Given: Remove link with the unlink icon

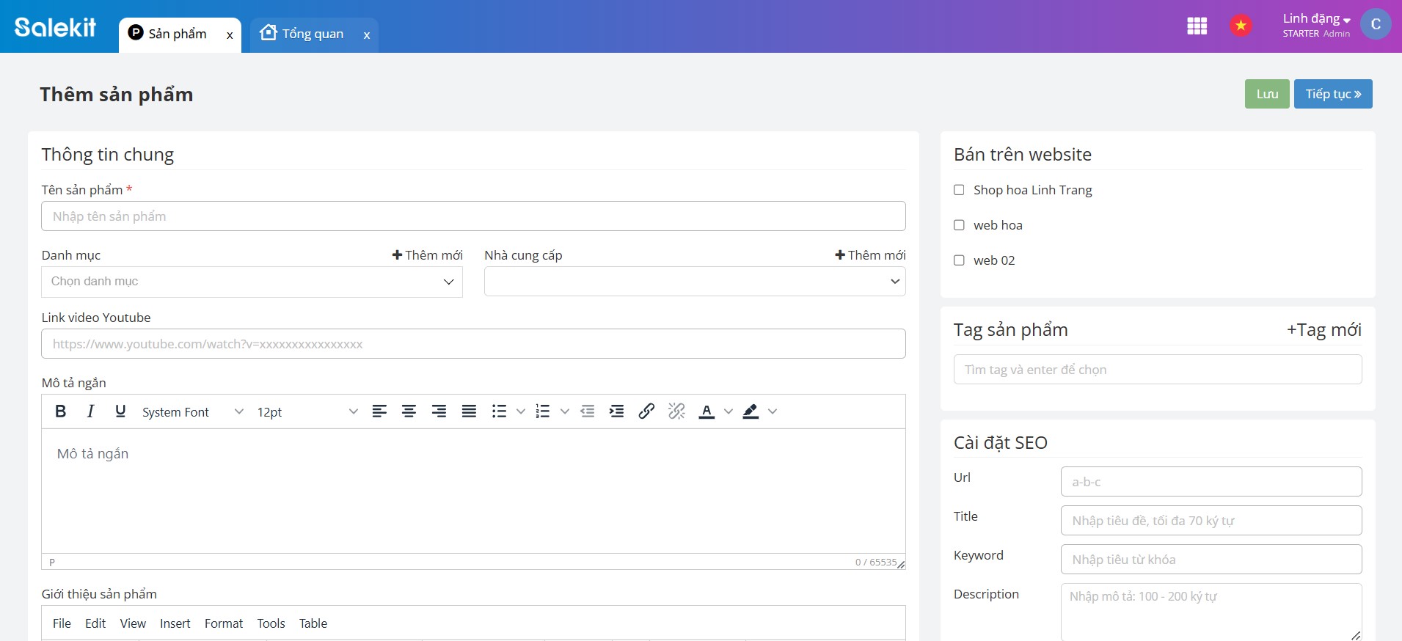Looking at the screenshot, I should (676, 411).
